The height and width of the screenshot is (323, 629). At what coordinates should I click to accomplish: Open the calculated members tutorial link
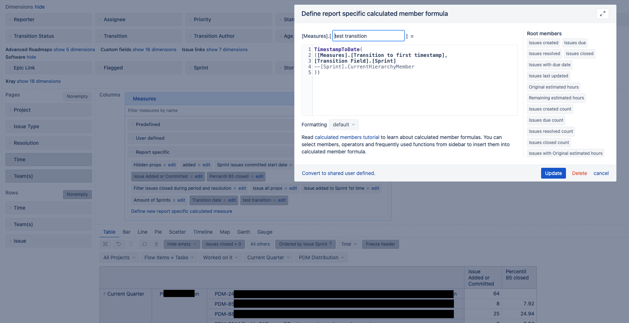tap(347, 137)
